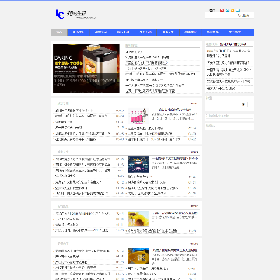This screenshot has height=280, width=280.
Task: Open the dark blue umbrella article thumbnail
Action: click(138, 164)
